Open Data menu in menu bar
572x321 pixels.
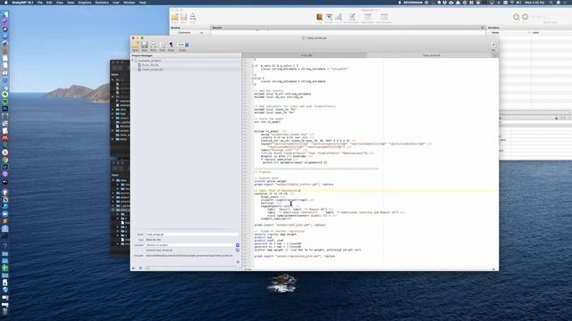(x=71, y=2)
